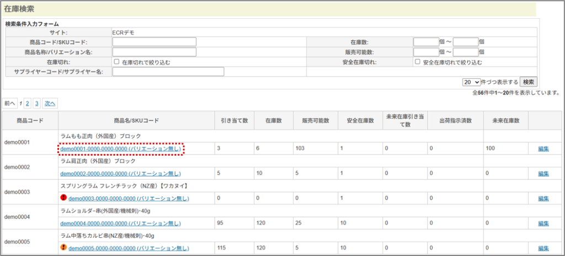Go to page 2 of results
The height and width of the screenshot is (256, 565).
point(27,103)
